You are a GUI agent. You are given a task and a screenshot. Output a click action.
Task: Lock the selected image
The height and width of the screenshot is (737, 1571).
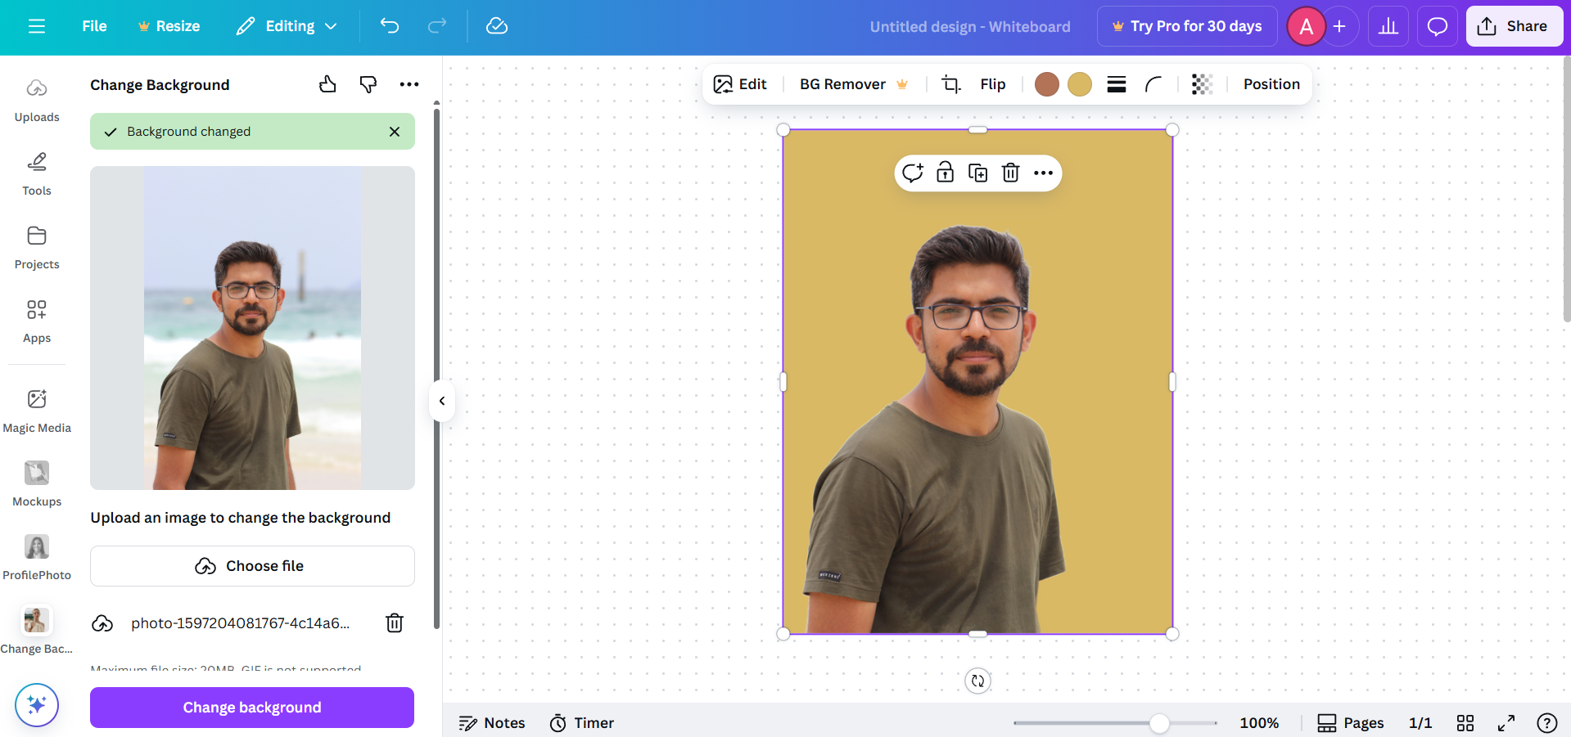945,173
